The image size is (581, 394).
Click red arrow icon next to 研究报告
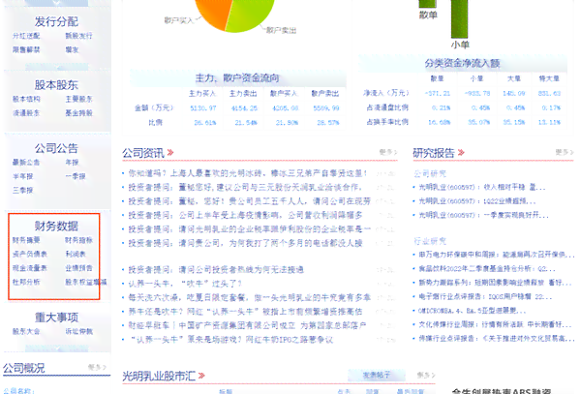(x=461, y=153)
